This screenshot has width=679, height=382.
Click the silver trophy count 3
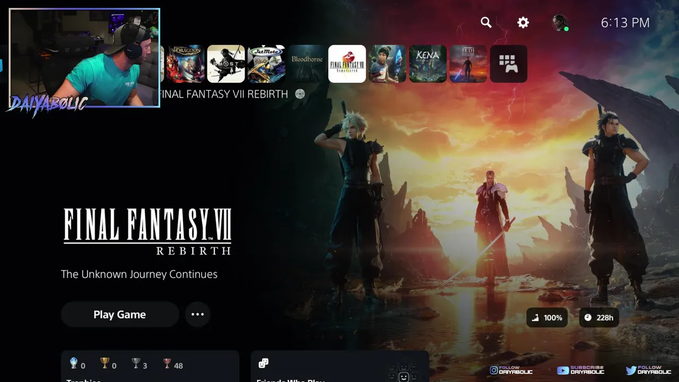point(145,366)
